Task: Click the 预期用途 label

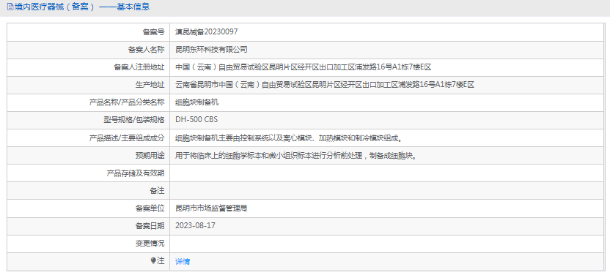Action: pyautogui.click(x=150, y=156)
